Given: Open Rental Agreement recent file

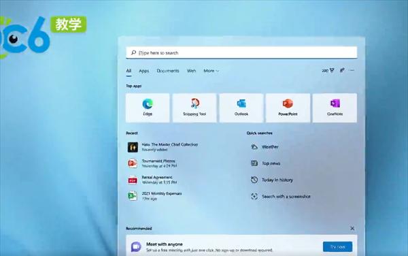Looking at the screenshot, I should [x=159, y=180].
